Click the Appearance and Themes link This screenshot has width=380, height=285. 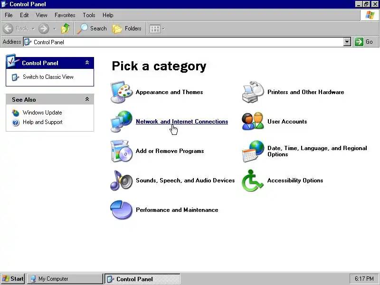(x=169, y=92)
